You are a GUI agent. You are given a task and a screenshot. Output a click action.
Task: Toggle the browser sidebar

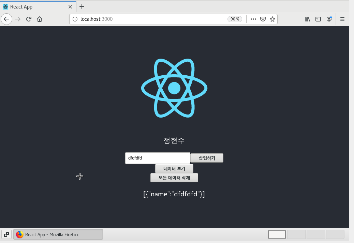[318, 19]
